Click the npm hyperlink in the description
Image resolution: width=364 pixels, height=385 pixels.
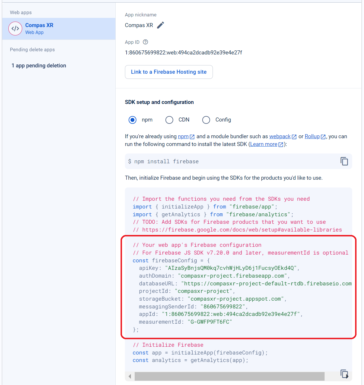[183, 136]
